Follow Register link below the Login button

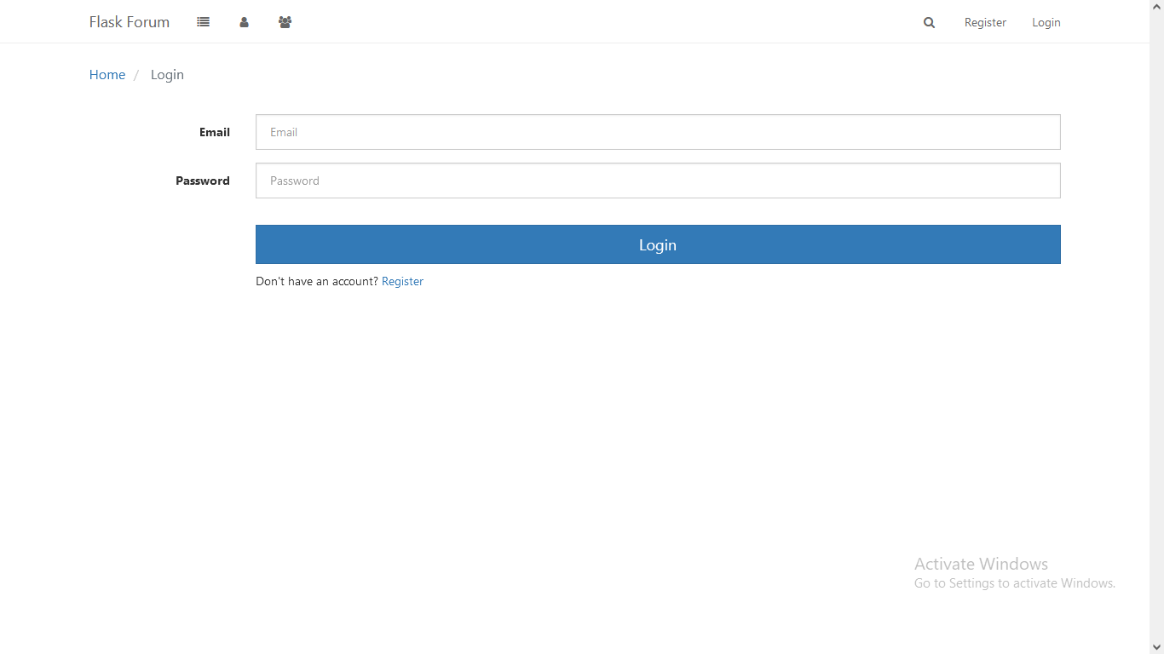402,281
